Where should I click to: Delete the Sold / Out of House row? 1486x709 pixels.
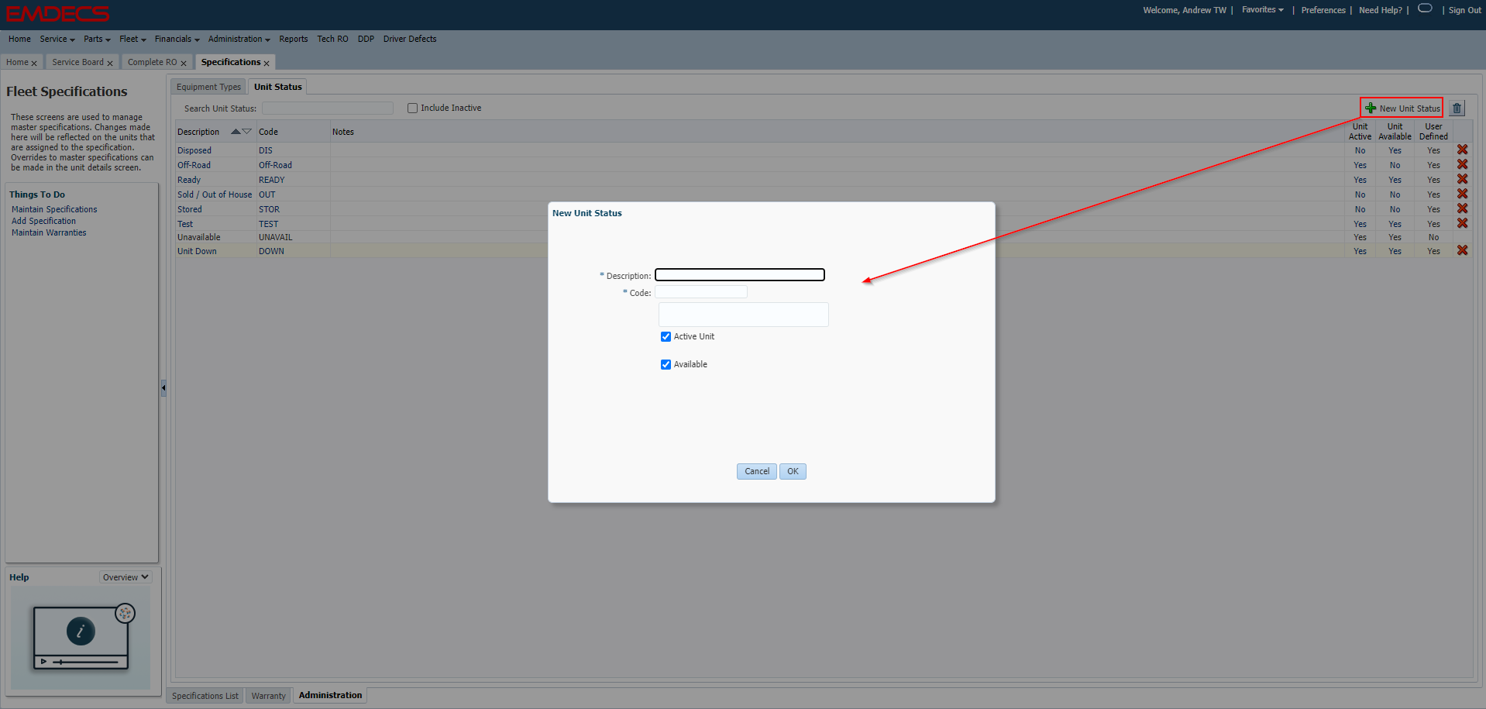point(1462,194)
